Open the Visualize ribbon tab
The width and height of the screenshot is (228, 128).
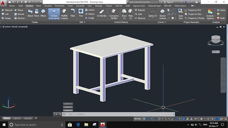click(48, 6)
